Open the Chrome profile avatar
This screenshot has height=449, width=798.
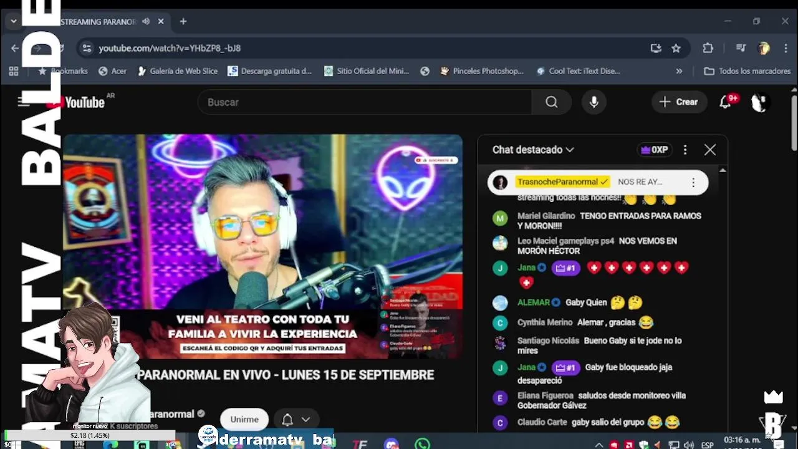click(764, 48)
